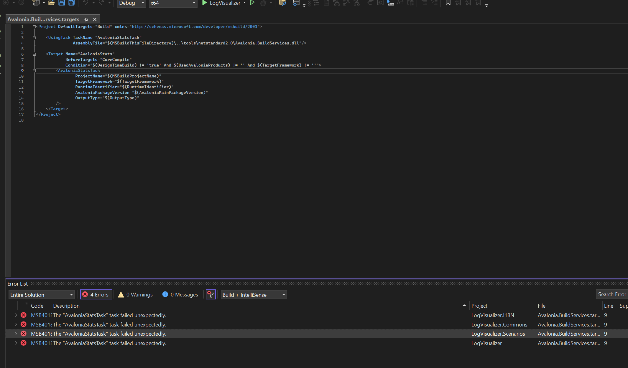Click the Undo icon in the toolbar
The image size is (628, 368).
pyautogui.click(x=85, y=3)
